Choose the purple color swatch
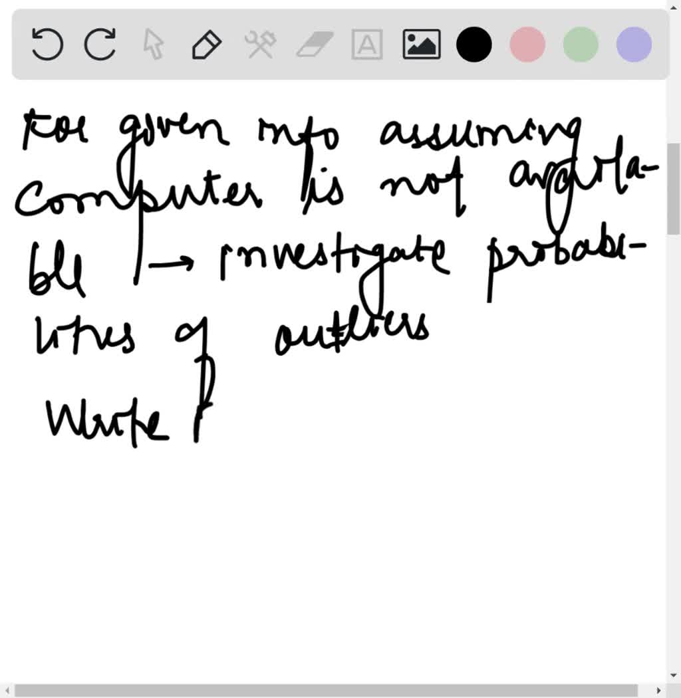Screen dimensions: 681x698 634,44
